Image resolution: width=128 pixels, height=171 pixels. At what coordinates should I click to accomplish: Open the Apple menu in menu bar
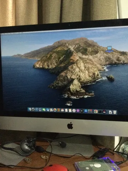coord(1,34)
